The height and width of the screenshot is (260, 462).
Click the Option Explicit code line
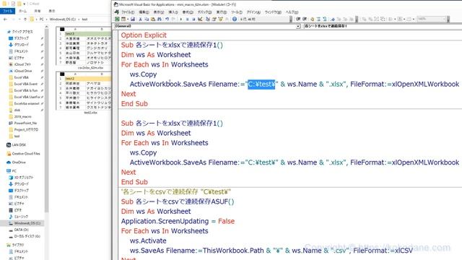(144, 35)
